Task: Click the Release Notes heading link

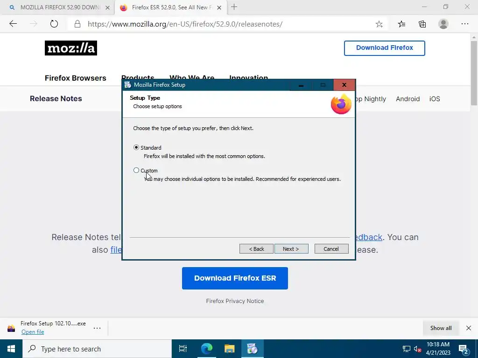Action: [x=56, y=99]
